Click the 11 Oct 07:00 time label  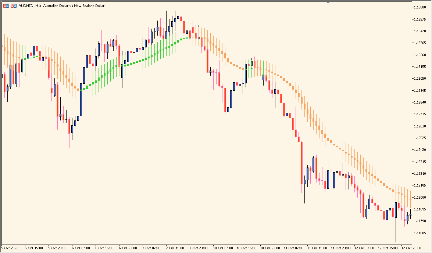(294, 248)
